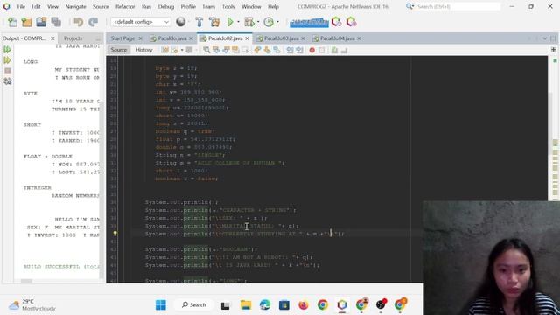Switch to the Projects panel tab

tap(73, 38)
